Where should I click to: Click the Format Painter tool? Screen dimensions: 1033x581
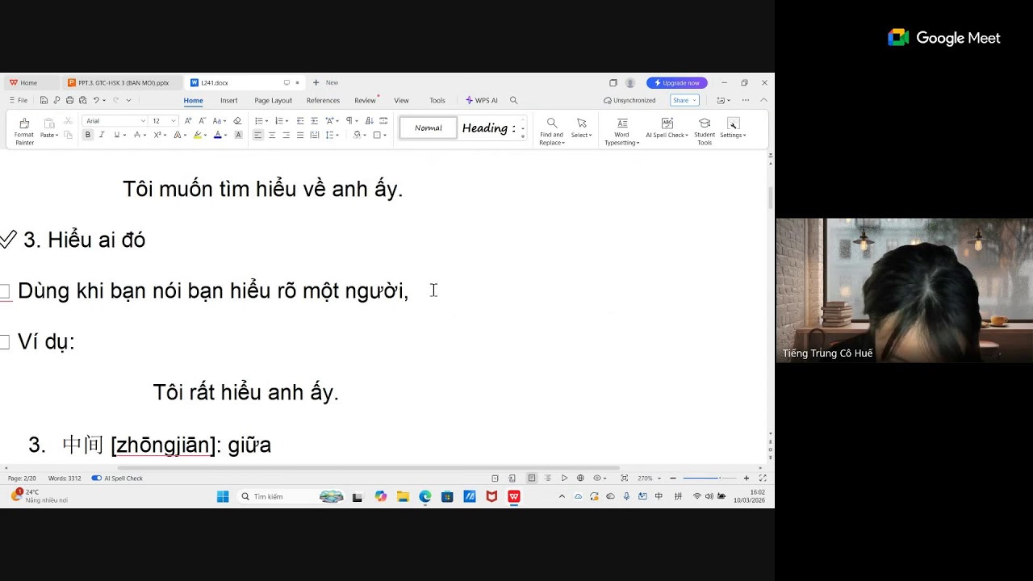click(24, 131)
